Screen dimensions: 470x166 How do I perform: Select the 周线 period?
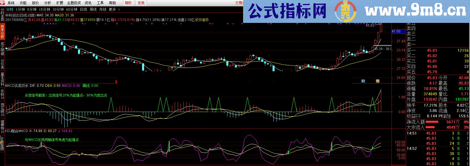pos(93,9)
